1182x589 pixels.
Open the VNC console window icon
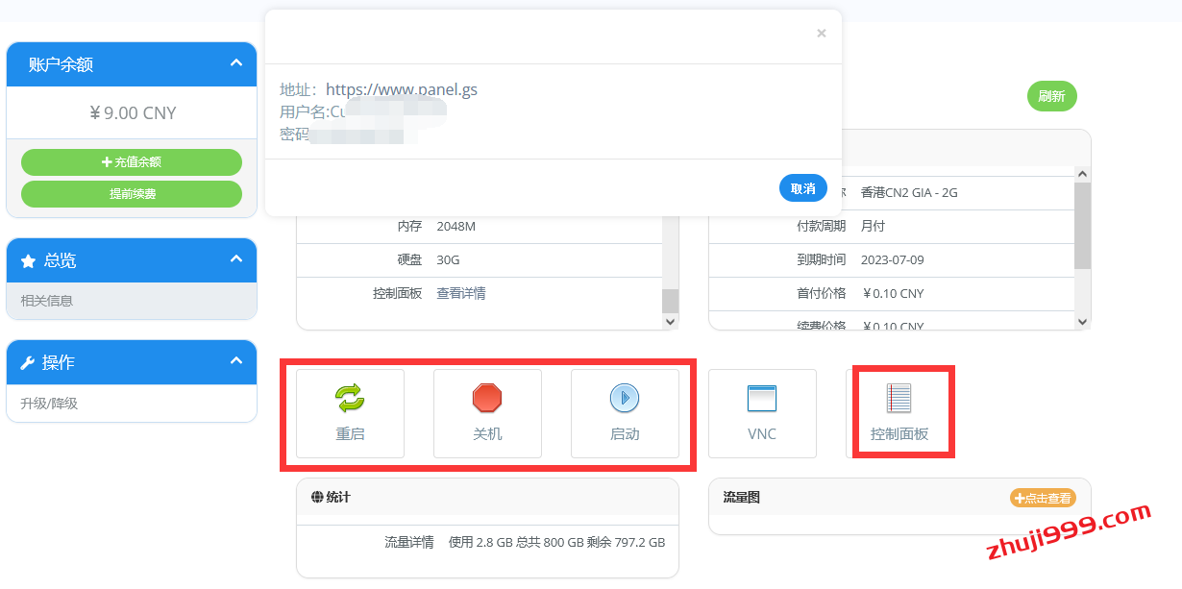pos(762,398)
